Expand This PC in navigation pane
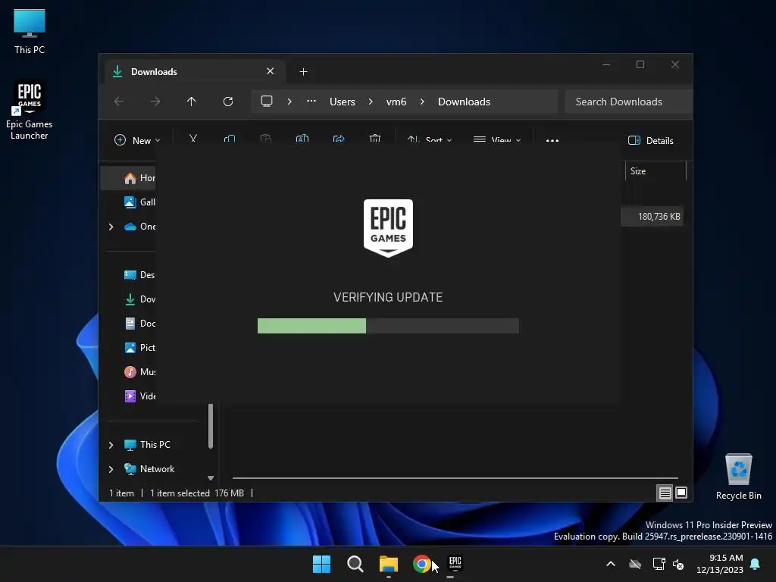776x582 pixels. click(111, 445)
